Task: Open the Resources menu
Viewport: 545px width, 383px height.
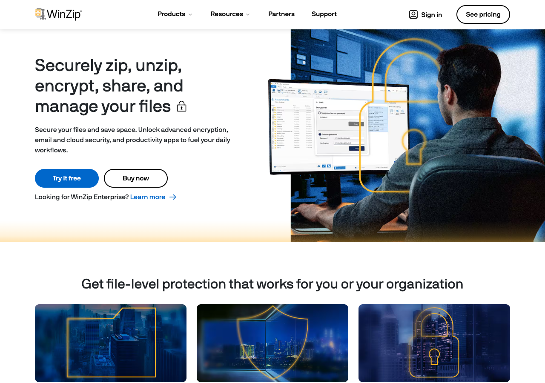Action: tap(227, 14)
